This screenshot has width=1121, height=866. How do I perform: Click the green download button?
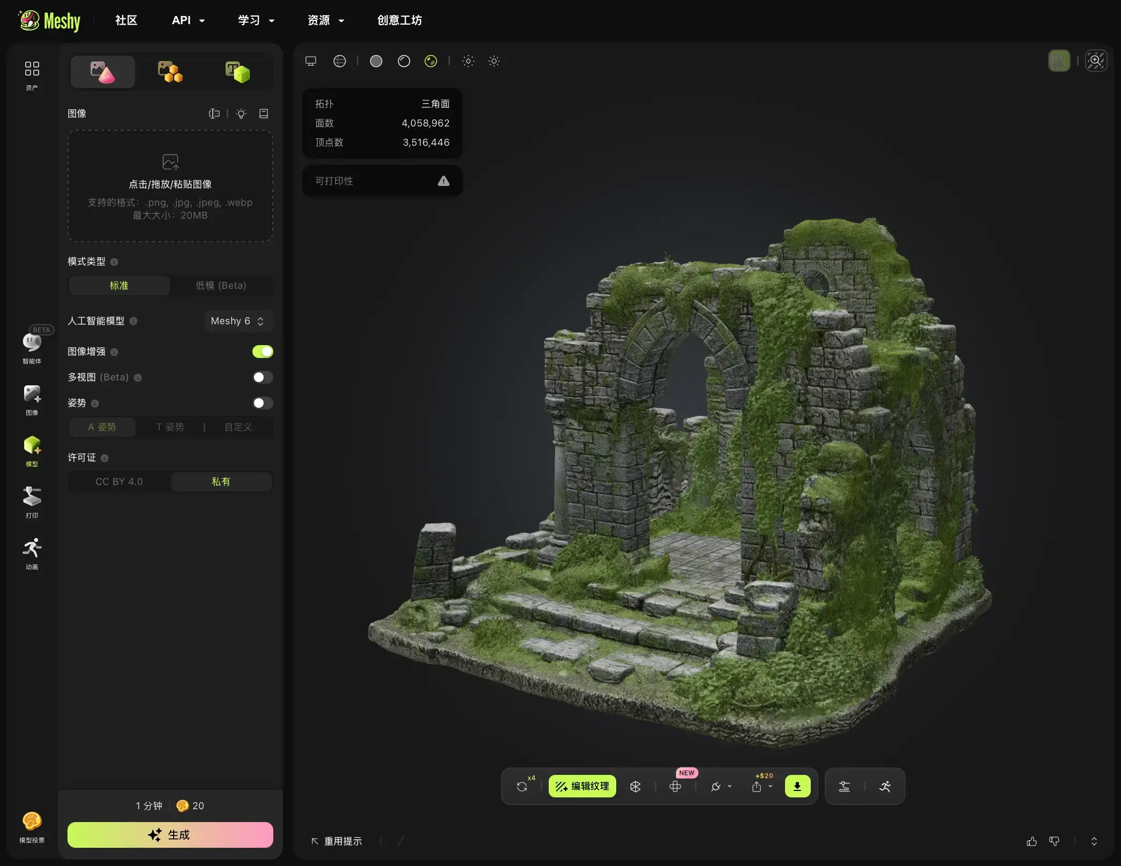pos(797,786)
